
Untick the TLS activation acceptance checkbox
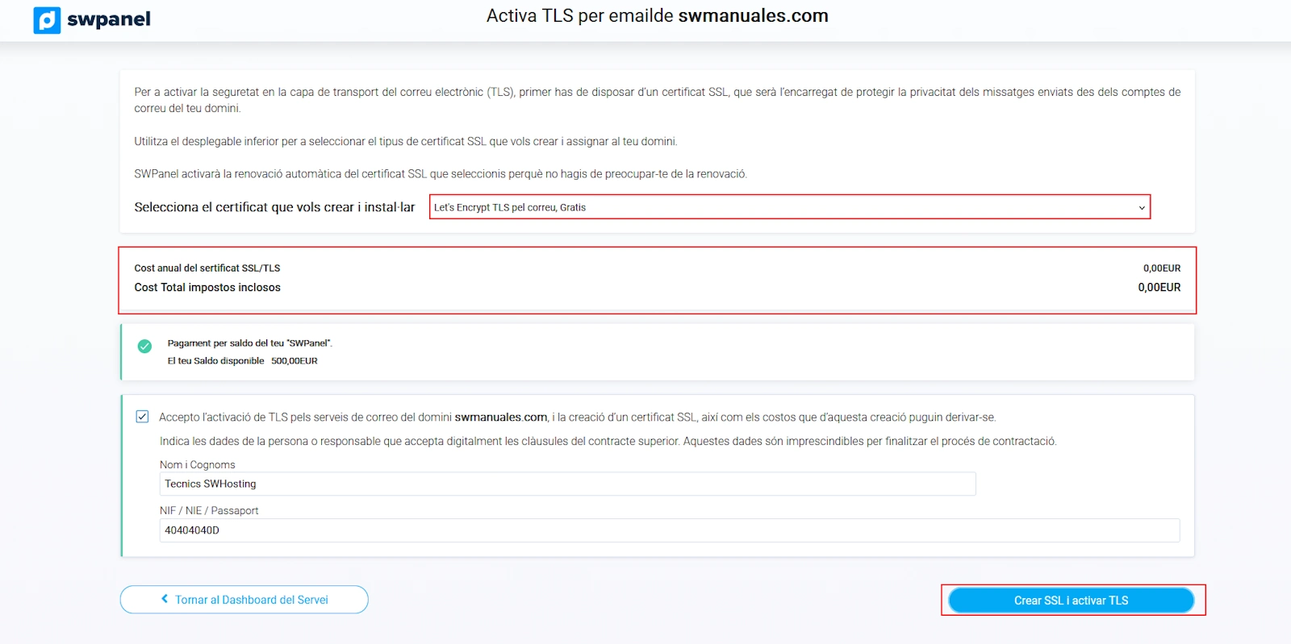[x=142, y=417]
